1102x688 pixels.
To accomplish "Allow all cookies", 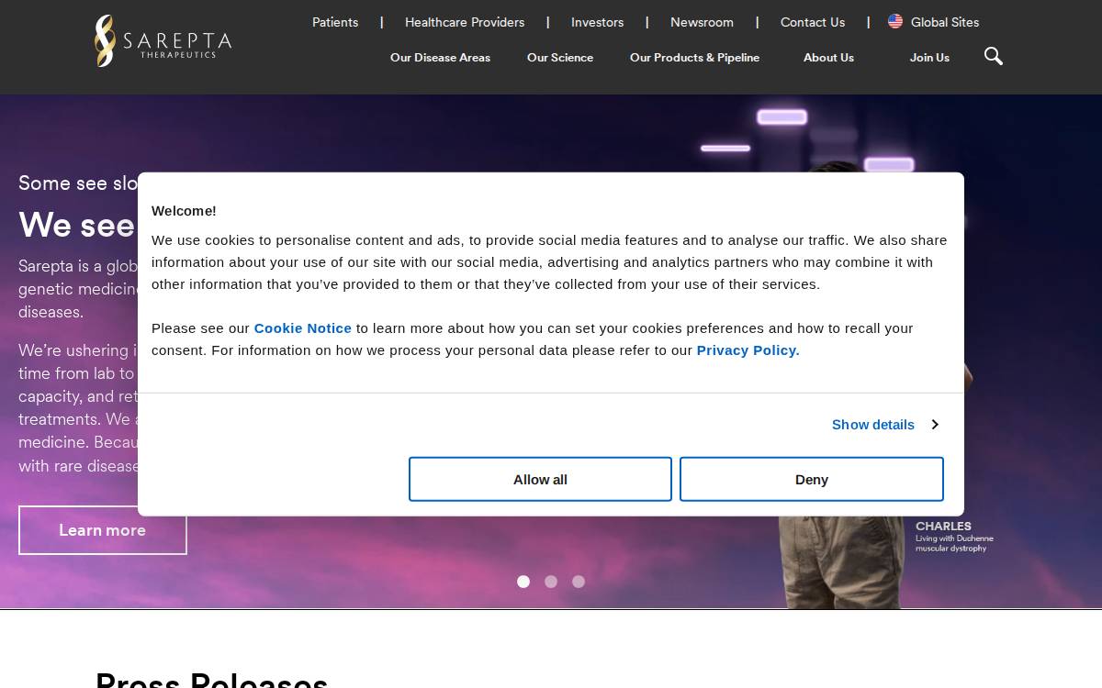I will pyautogui.click(x=540, y=479).
